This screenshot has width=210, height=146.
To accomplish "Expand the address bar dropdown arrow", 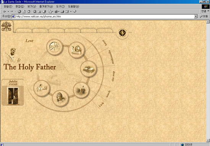I will coord(195,16).
